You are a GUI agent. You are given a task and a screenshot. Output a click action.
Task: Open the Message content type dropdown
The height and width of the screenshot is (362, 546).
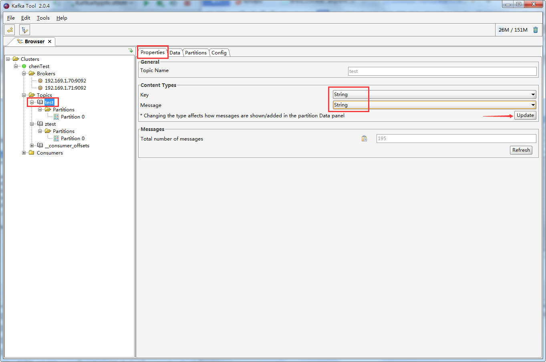click(434, 105)
